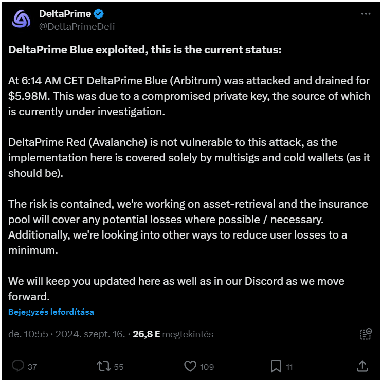Click the bookmark count 11

tap(289, 367)
